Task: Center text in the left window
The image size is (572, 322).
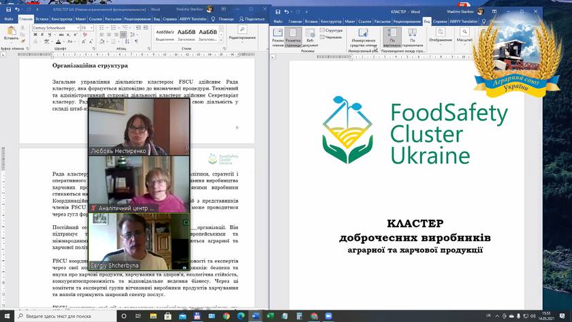Action: pos(109,35)
